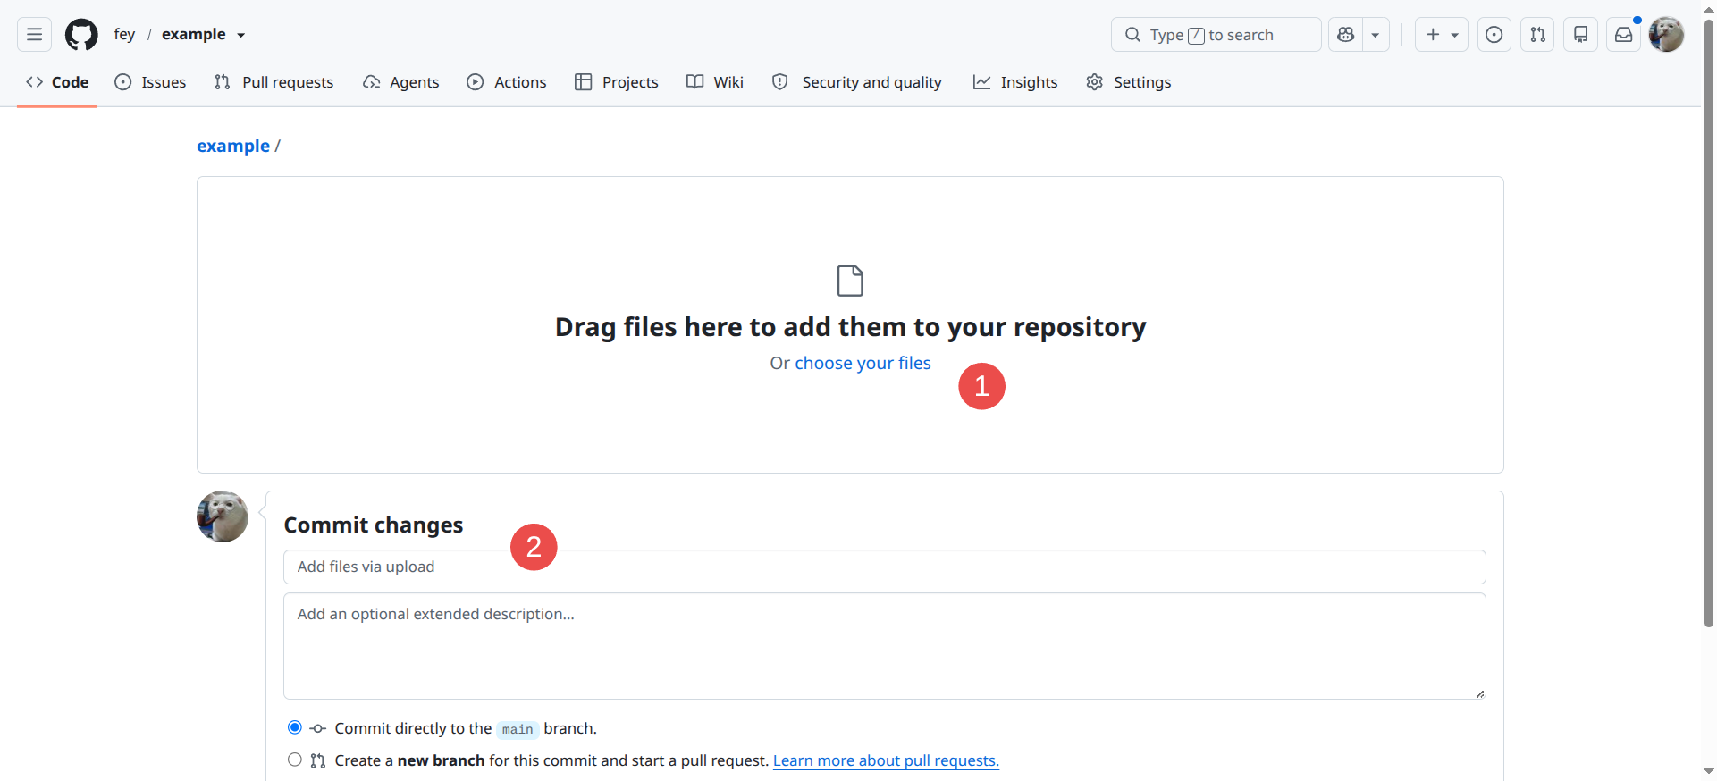Expand the Copilot dropdown arrow
Image resolution: width=1717 pixels, height=781 pixels.
click(x=1376, y=35)
